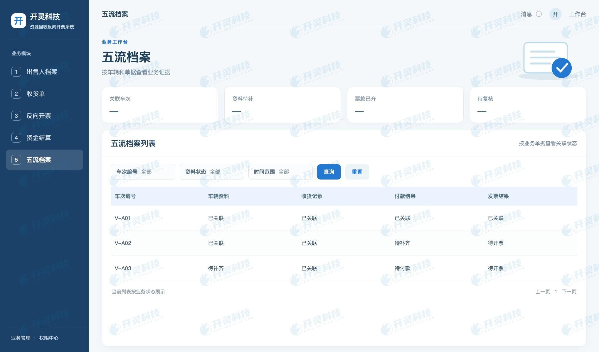Click the 当前列表按业务状态展示 footer note
The height and width of the screenshot is (352, 599).
138,292
